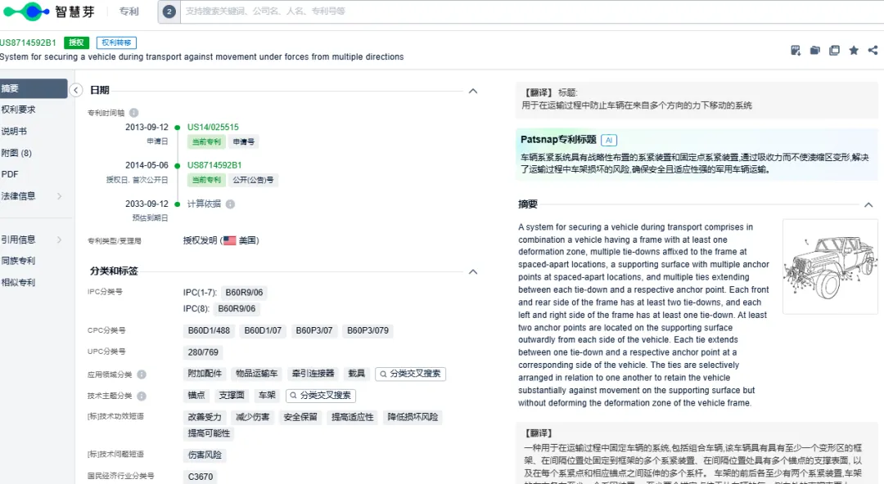Click the 车架 technical topic tag
Image resolution: width=884 pixels, height=484 pixels.
[x=267, y=396]
